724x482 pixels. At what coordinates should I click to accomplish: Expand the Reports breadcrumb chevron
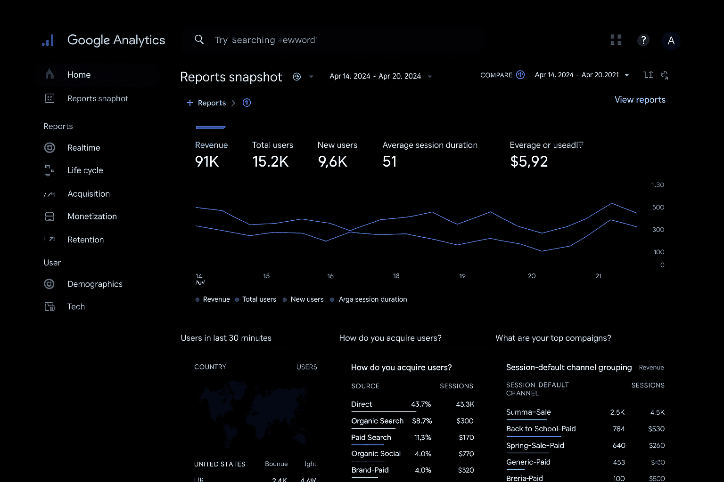(x=233, y=103)
